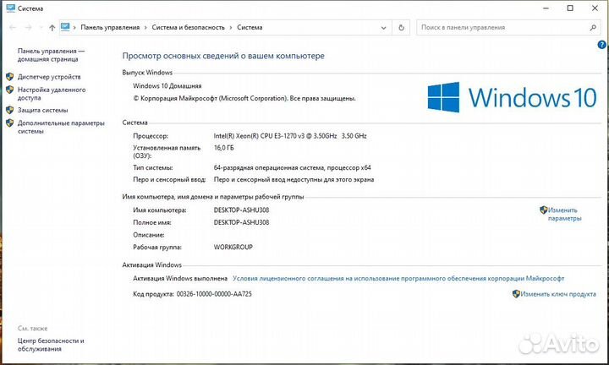Click the shield icon next to Изменить ключ продукта
The height and width of the screenshot is (365, 609).
coord(516,294)
